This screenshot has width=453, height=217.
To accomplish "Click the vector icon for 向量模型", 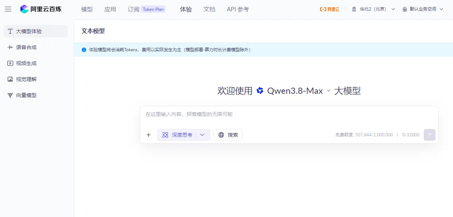I will point(10,95).
